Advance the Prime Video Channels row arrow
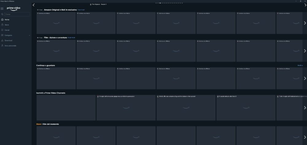The width and height of the screenshot is (307, 145). click(305, 108)
